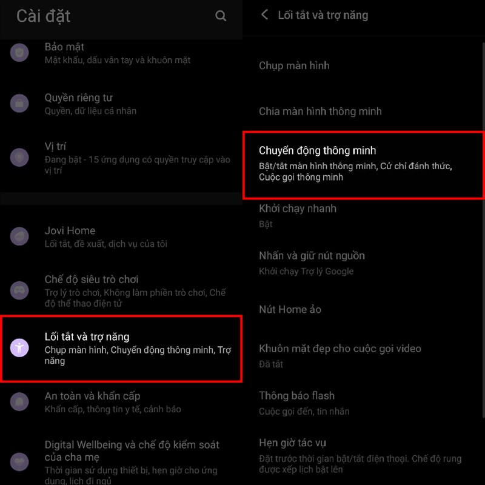Tap the location pin icon for Vị trí
Screen dimensions: 485x485
[19, 158]
